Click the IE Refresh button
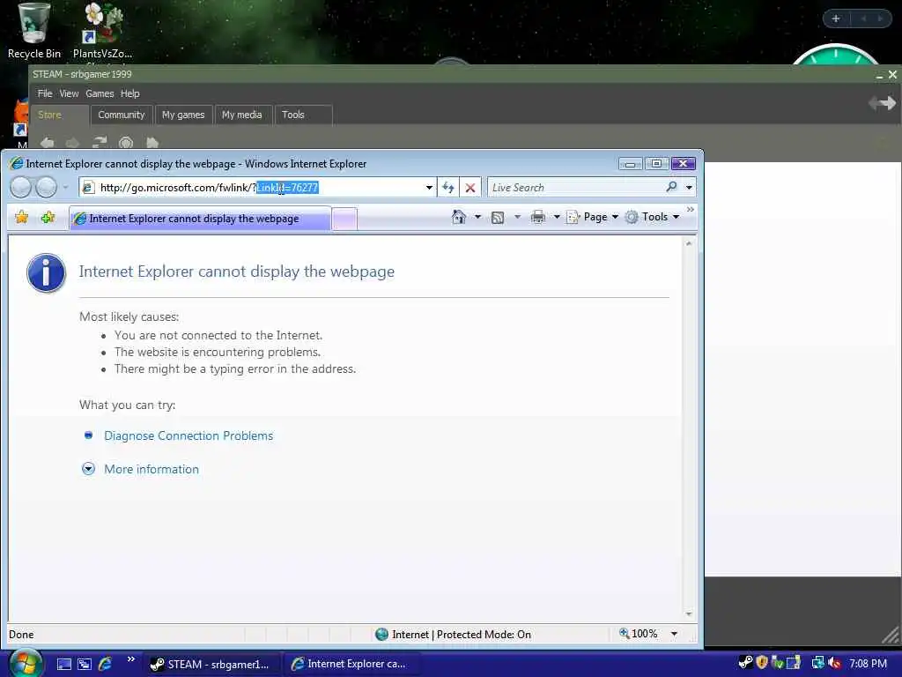 pyautogui.click(x=448, y=188)
